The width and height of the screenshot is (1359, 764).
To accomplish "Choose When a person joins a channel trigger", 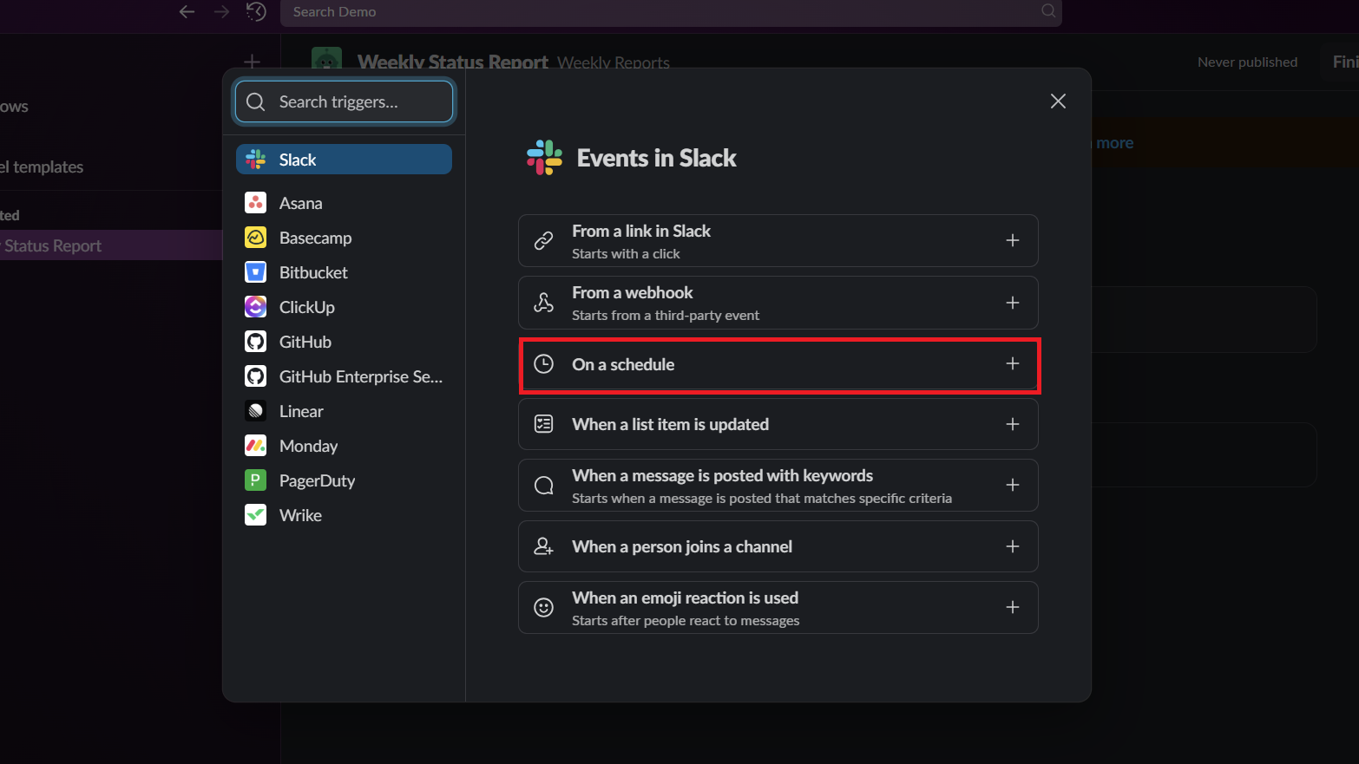I will (x=778, y=546).
